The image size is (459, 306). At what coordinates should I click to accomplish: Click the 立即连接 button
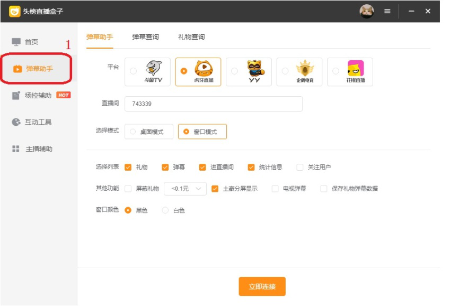click(262, 286)
